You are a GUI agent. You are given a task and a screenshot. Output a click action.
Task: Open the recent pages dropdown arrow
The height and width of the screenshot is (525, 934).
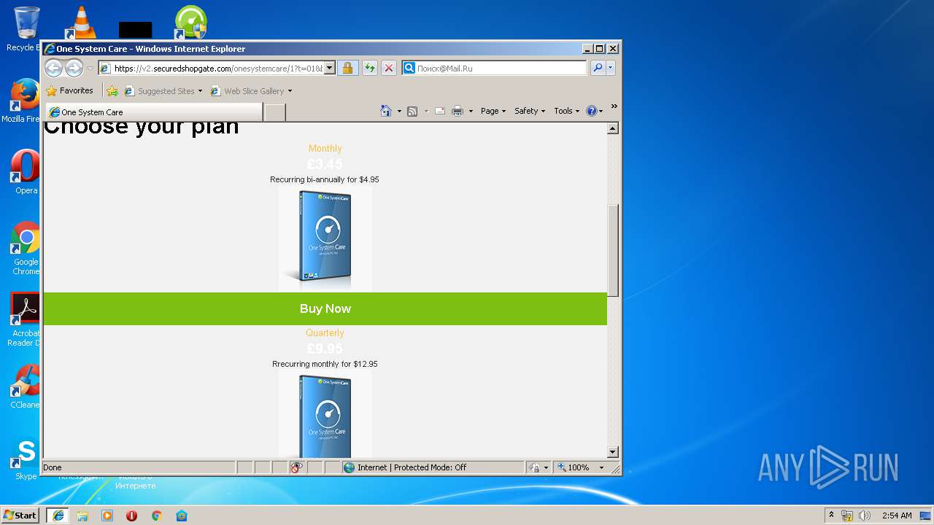tap(90, 69)
